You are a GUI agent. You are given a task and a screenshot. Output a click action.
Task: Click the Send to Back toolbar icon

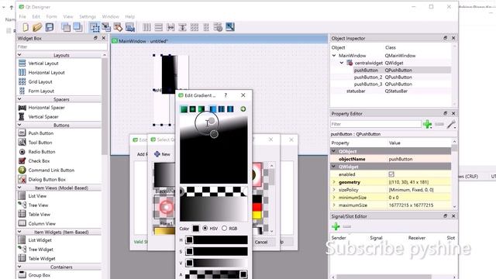pos(66,28)
